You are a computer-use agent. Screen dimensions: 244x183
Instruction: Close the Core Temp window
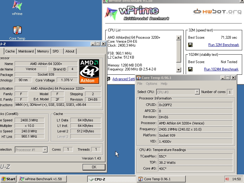[x=233, y=78]
